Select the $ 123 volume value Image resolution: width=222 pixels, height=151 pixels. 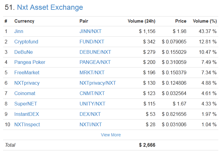tap(149, 94)
